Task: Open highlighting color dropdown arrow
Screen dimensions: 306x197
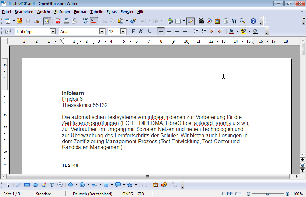Action: 249,31
